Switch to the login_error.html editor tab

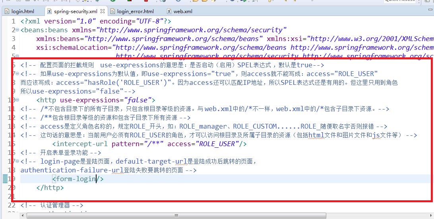click(132, 12)
